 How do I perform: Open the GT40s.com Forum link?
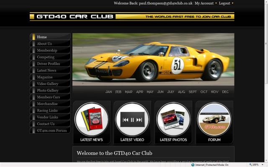(x=50, y=130)
